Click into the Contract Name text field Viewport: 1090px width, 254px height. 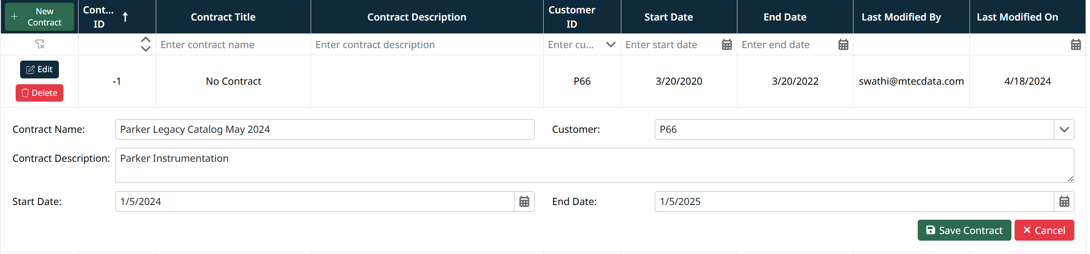pyautogui.click(x=325, y=129)
